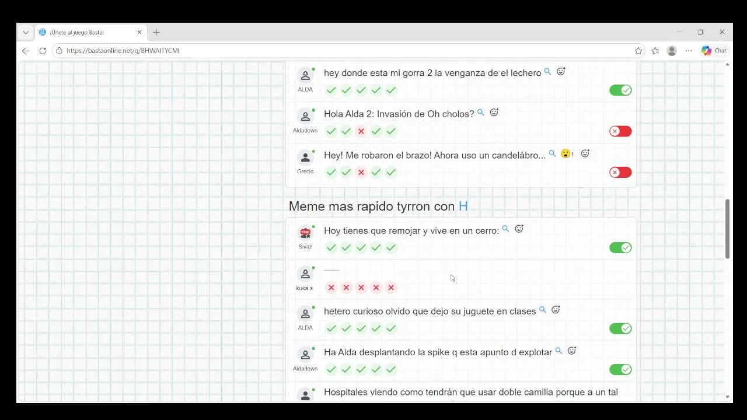The height and width of the screenshot is (420, 747).
Task: Click 'Hoy tienes que remojar' answer text
Action: tap(411, 230)
